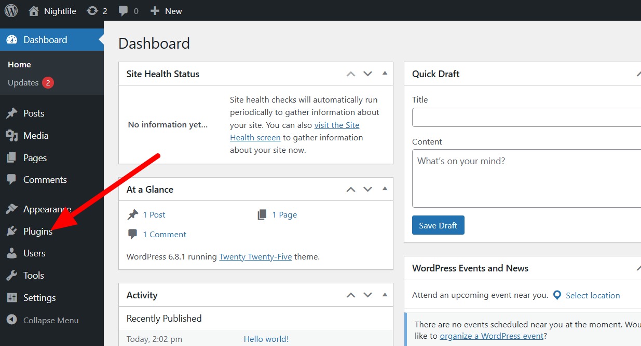Screen dimensions: 641x346
Task: Collapse the At a Glance panel
Action: tap(385, 189)
